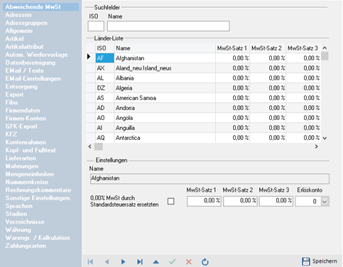Open Sprachen in sidebar
The width and height of the screenshot is (343, 267).
coord(19,206)
